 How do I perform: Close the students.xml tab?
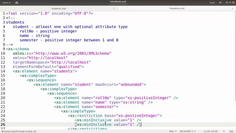114,8
